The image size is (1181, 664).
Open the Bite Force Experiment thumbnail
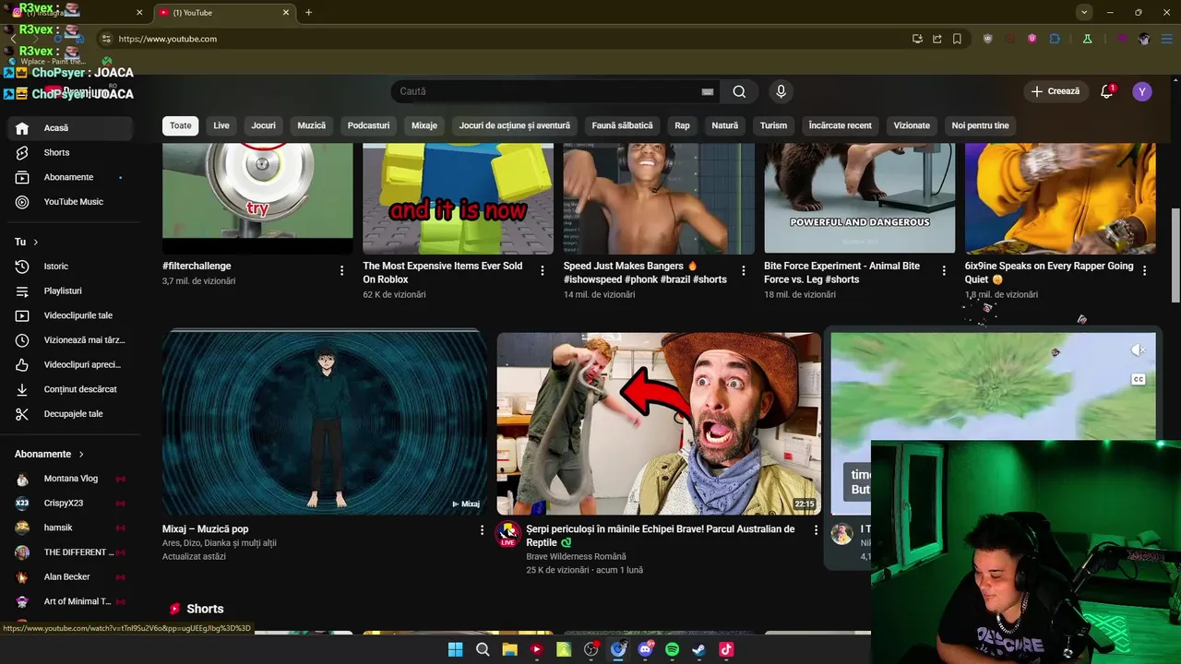pyautogui.click(x=860, y=198)
